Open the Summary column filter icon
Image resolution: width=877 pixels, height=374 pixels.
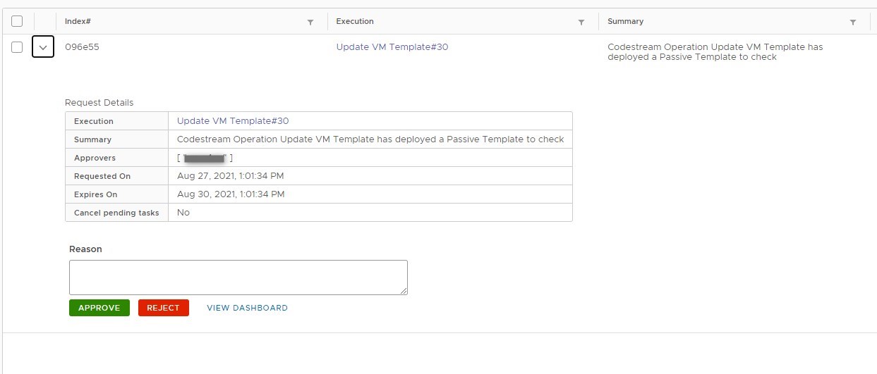click(x=853, y=23)
